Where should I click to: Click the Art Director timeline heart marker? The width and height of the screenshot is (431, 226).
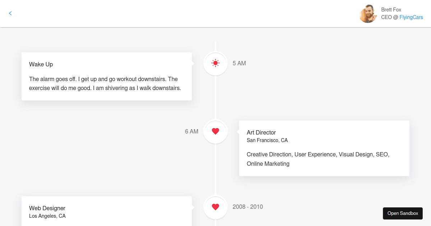pos(215,131)
